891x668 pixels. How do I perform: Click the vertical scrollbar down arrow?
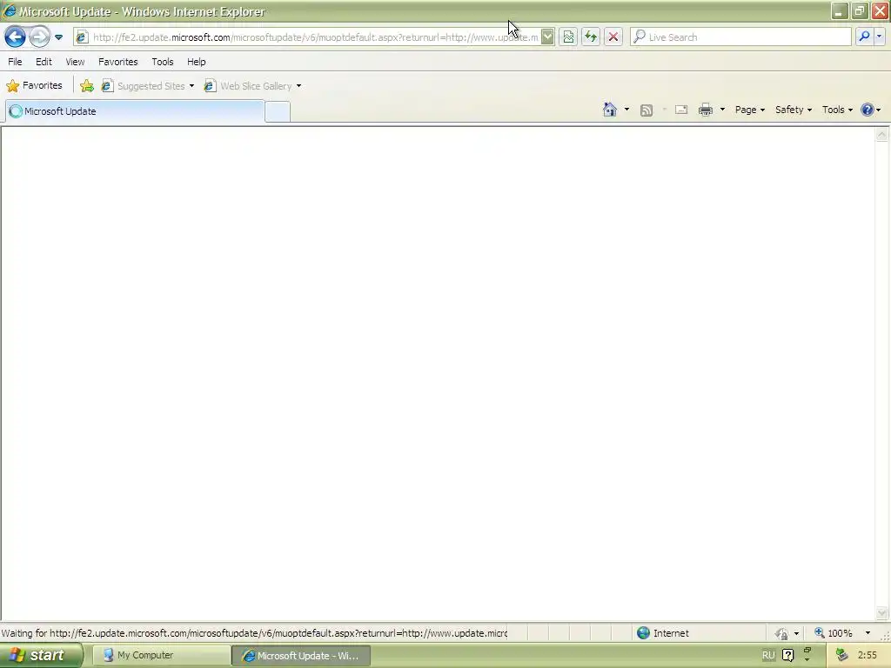882,612
